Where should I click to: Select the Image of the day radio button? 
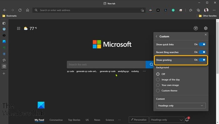point(158,80)
